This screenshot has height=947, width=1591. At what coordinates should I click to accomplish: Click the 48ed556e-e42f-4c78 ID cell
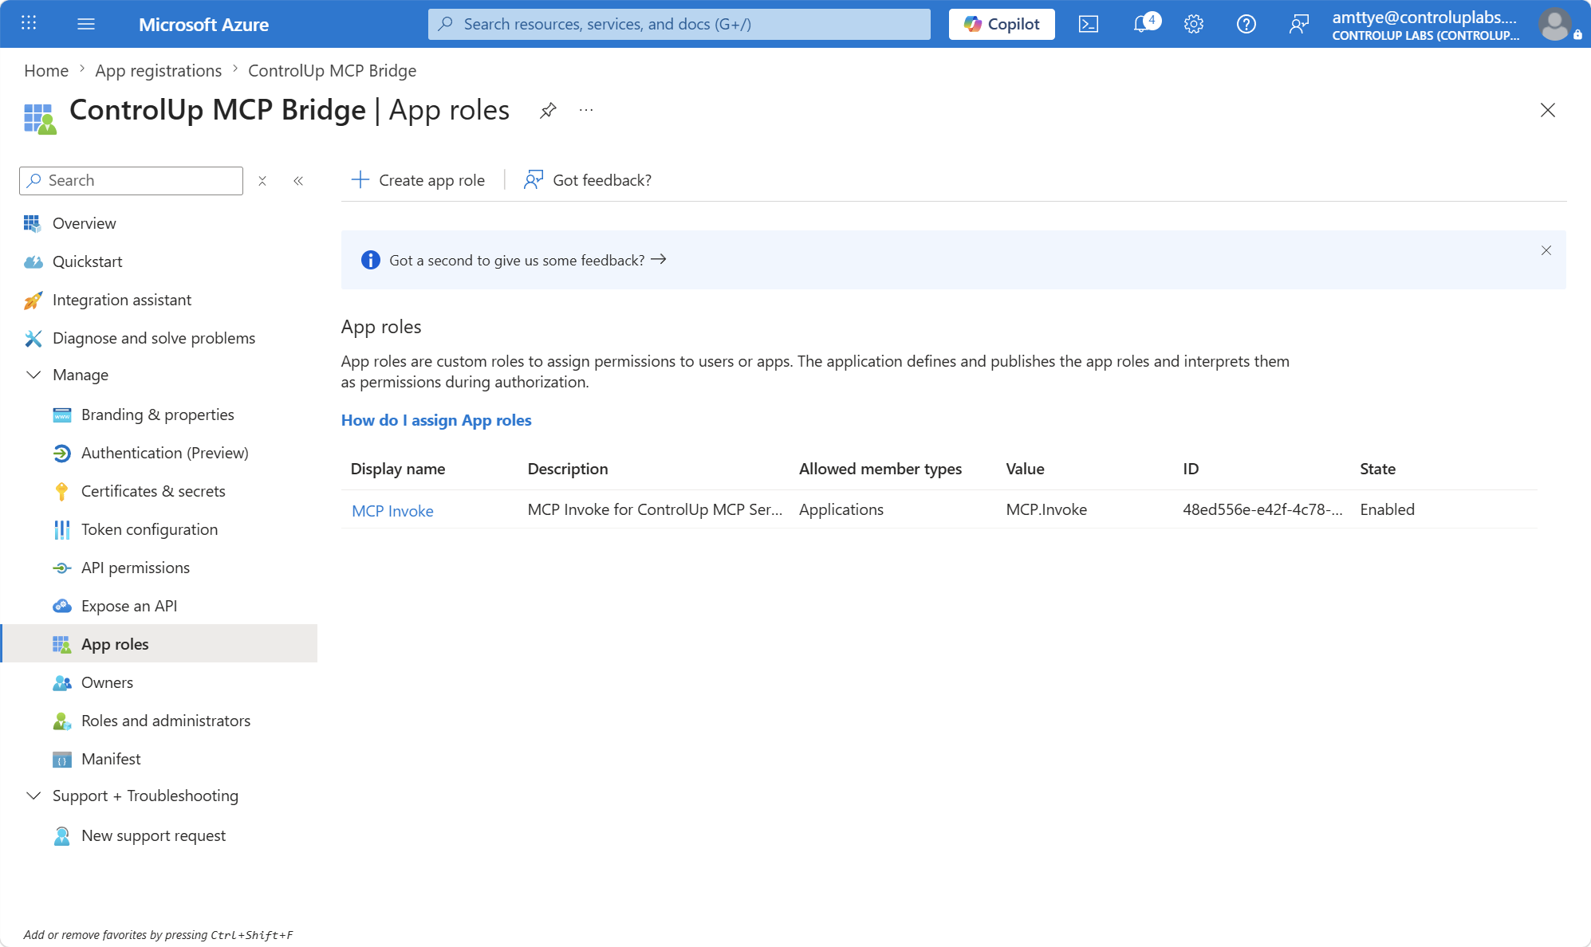[x=1262, y=509]
